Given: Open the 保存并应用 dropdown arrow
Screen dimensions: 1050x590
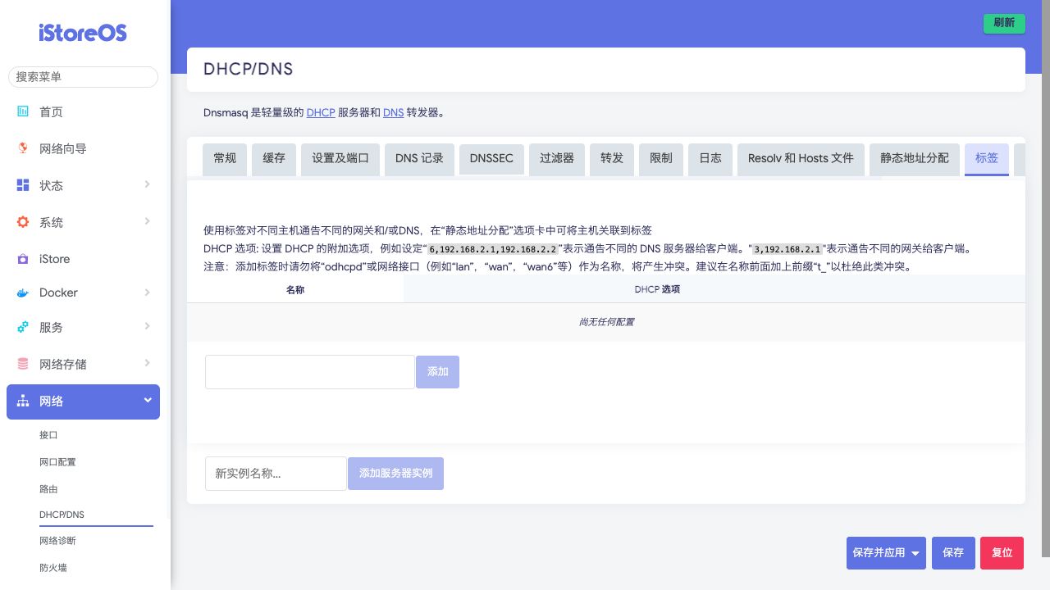Looking at the screenshot, I should pos(915,553).
